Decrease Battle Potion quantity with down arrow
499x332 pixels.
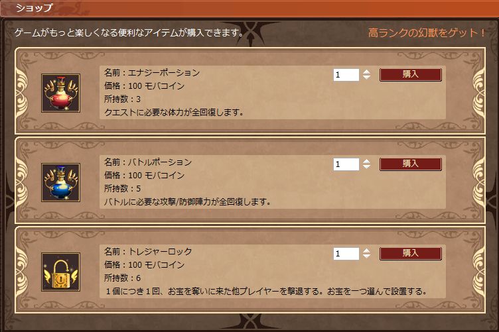click(x=366, y=168)
